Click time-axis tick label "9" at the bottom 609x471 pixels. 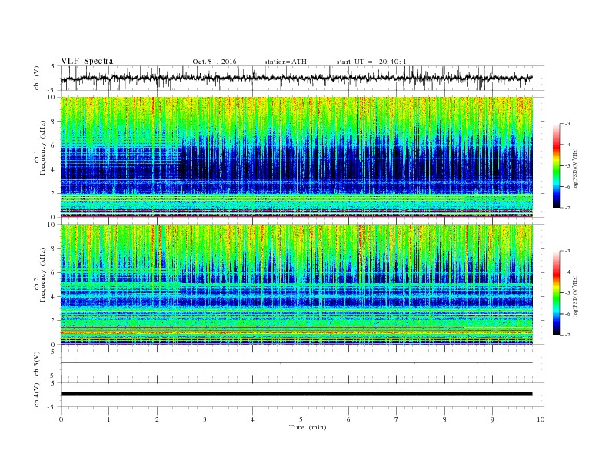[492, 419]
